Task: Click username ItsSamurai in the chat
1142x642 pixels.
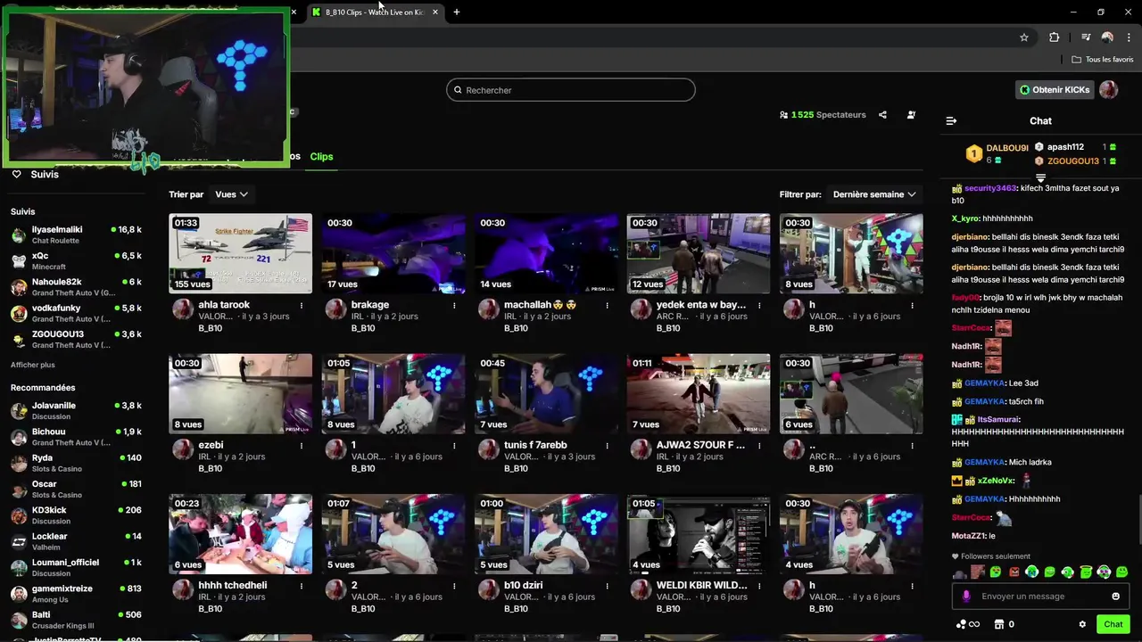Action: (997, 419)
